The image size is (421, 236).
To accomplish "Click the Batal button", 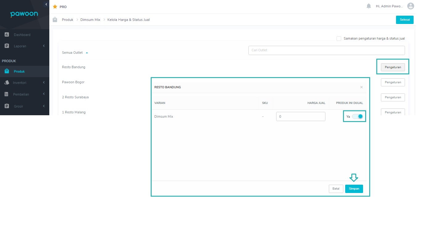I will pyautogui.click(x=336, y=189).
